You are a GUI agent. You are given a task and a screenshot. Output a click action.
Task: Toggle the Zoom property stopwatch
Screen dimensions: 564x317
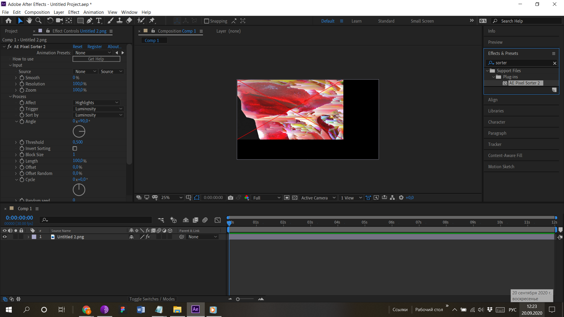coord(22,90)
